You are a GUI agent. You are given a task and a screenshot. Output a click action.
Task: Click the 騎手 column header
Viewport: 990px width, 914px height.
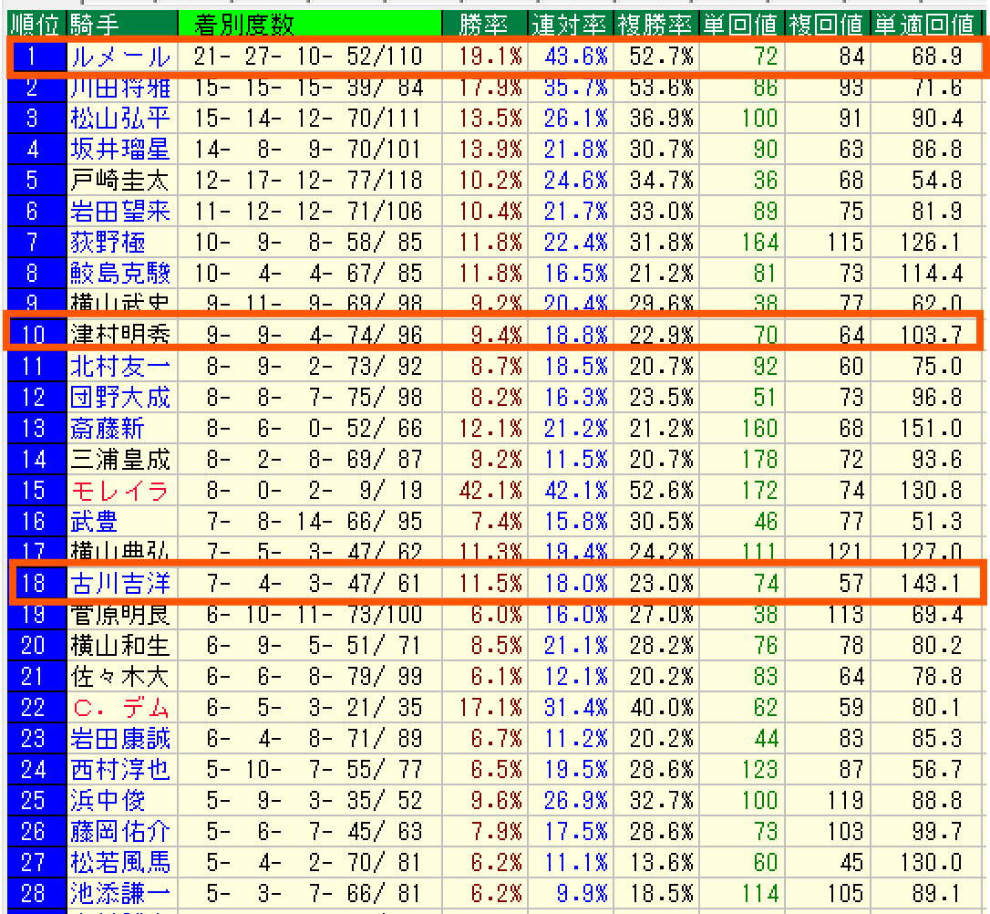pos(93,25)
